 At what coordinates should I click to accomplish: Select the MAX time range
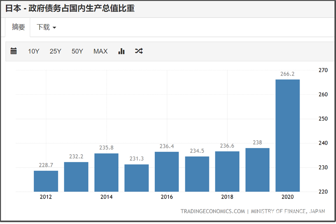[x=101, y=51]
